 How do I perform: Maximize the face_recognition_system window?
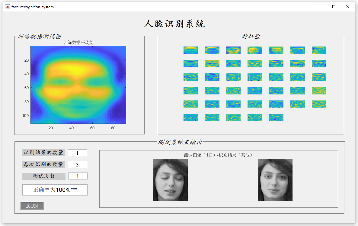coord(334,7)
